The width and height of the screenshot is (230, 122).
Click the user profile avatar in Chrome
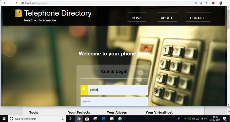(221, 3)
